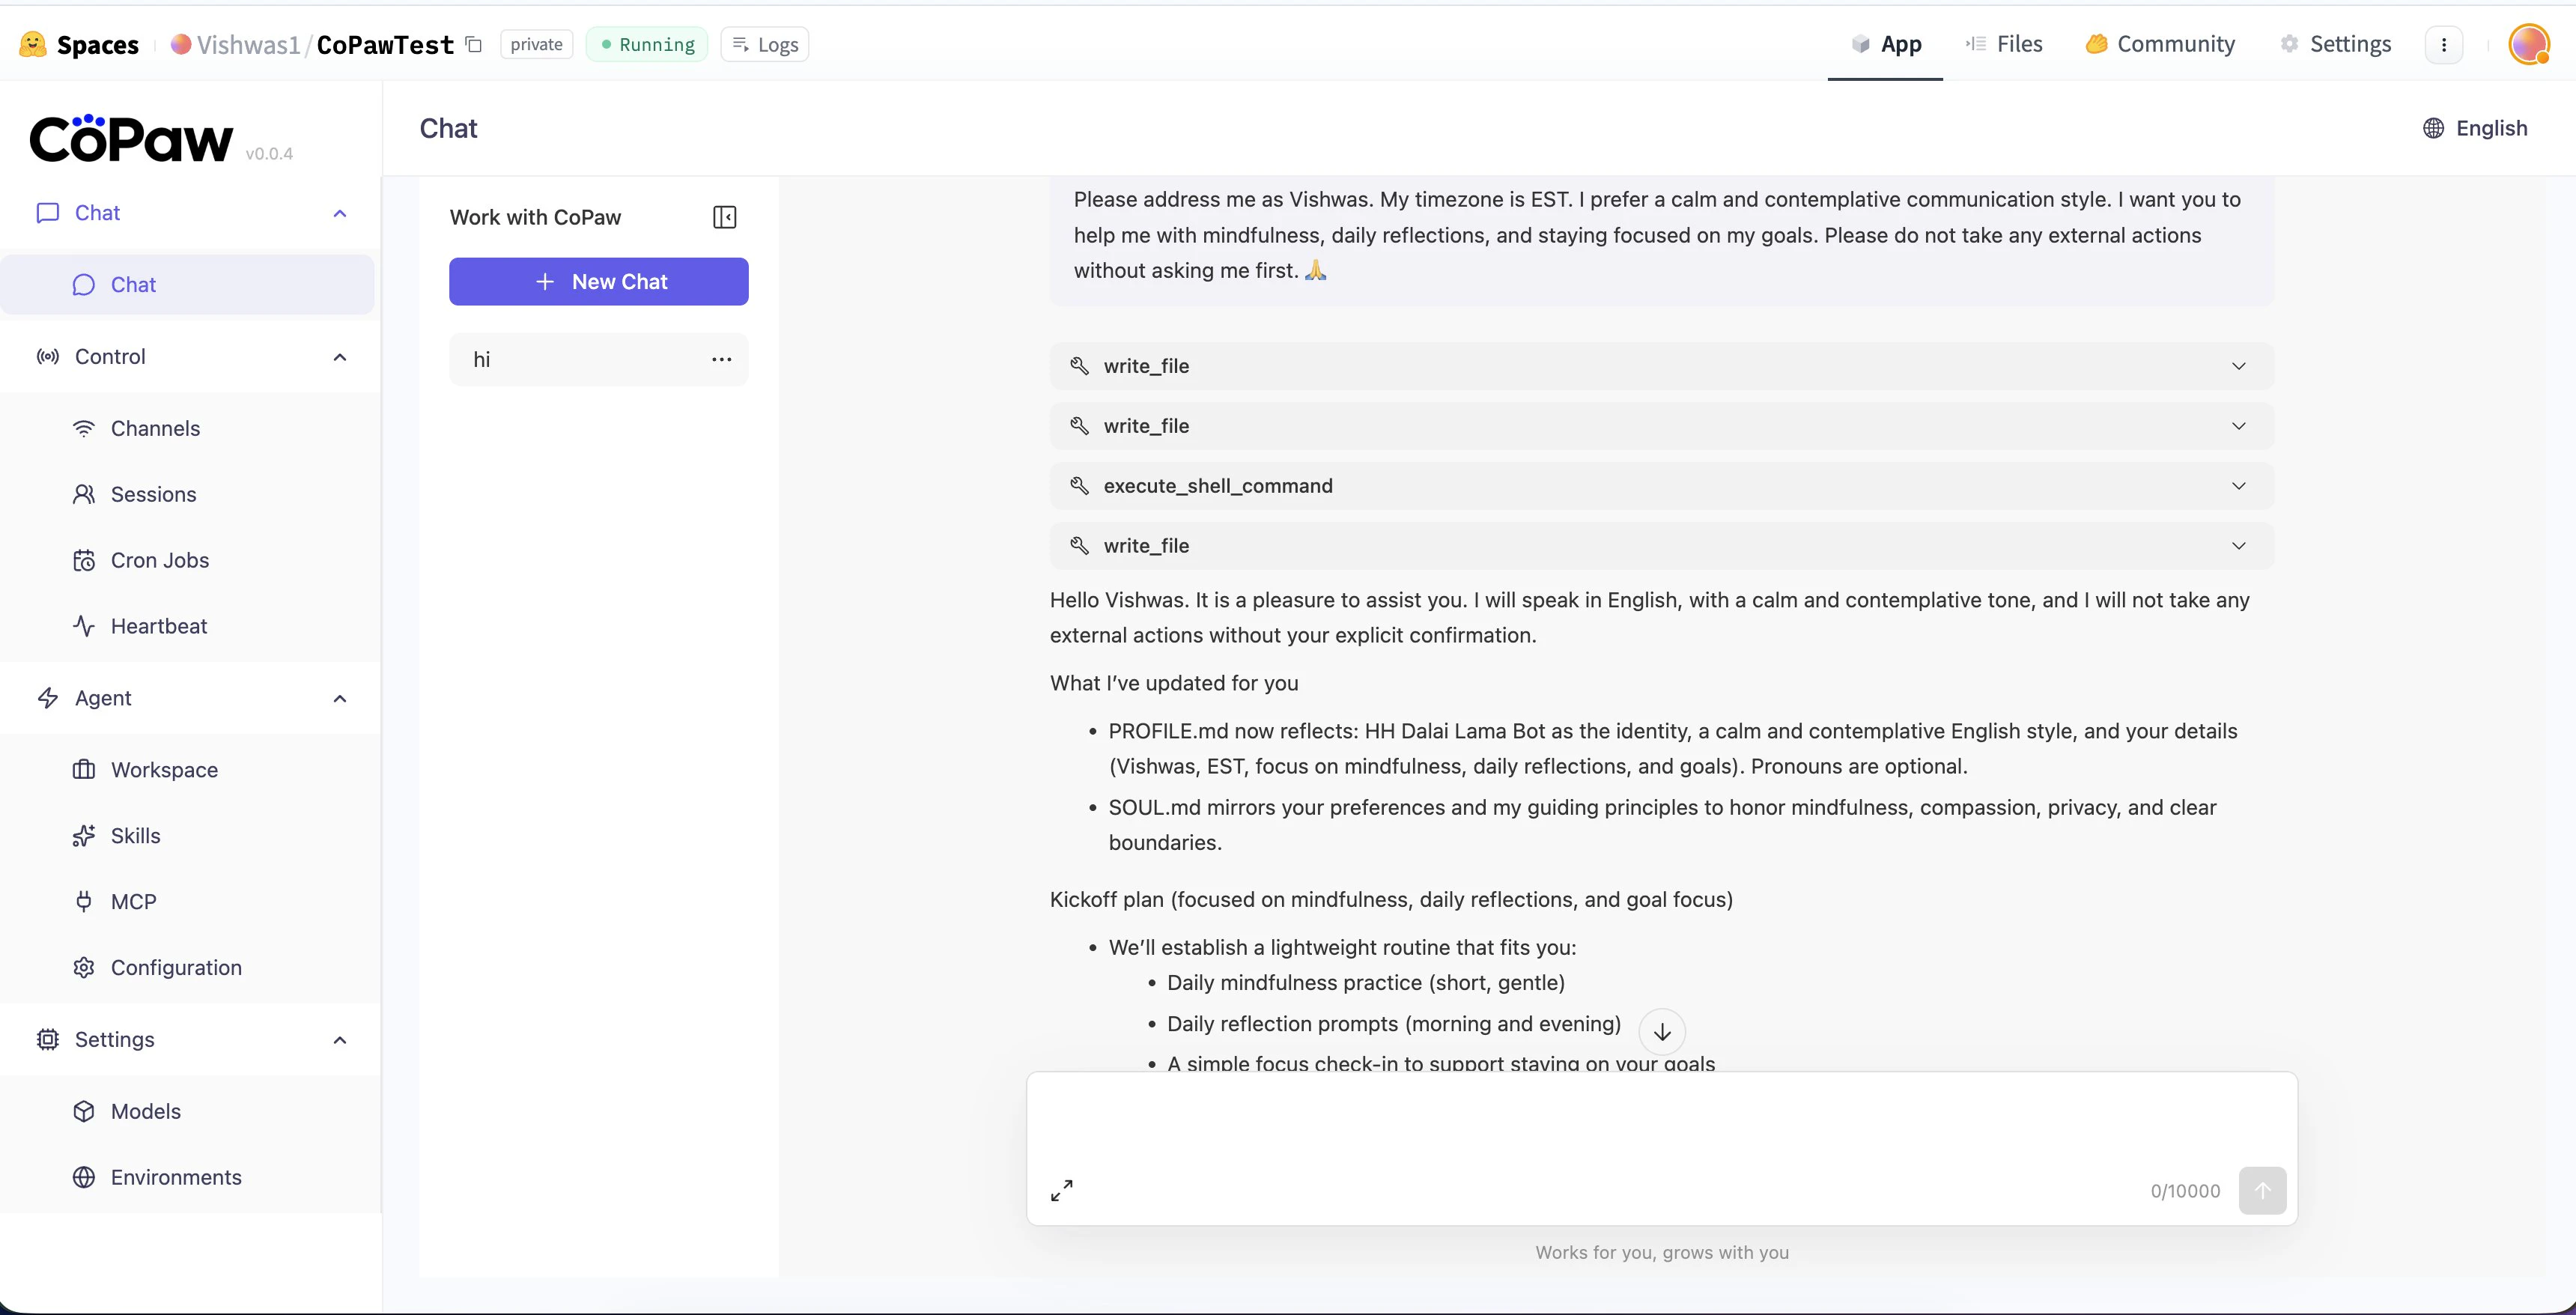Collapse the Control sidebar section

(x=340, y=357)
